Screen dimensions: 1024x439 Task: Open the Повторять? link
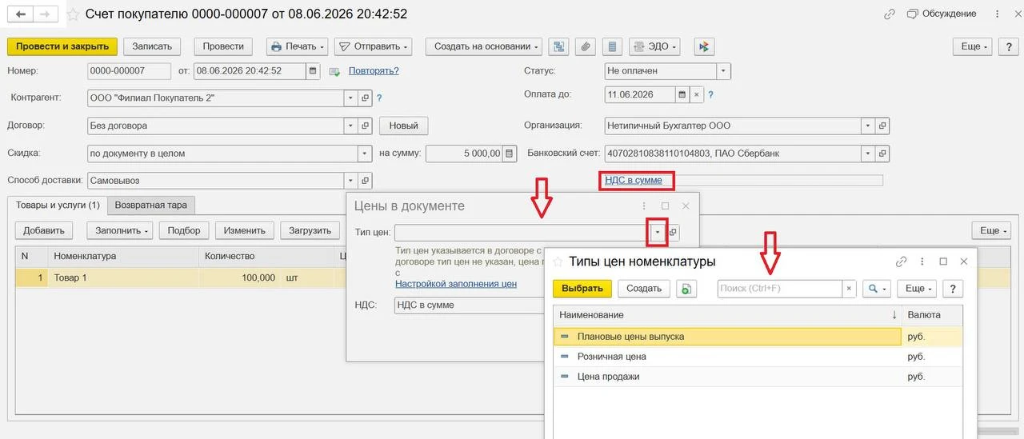(374, 71)
